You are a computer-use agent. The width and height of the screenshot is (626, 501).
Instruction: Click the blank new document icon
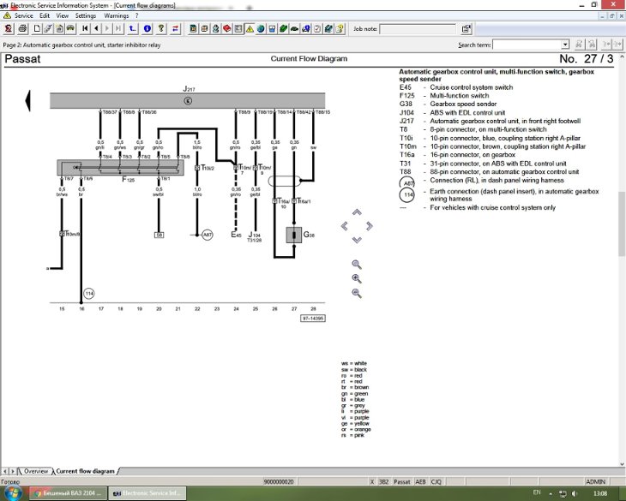click(x=37, y=29)
